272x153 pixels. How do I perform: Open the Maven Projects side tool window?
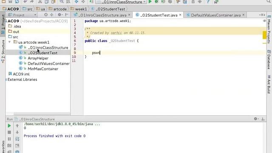(x=269, y=29)
